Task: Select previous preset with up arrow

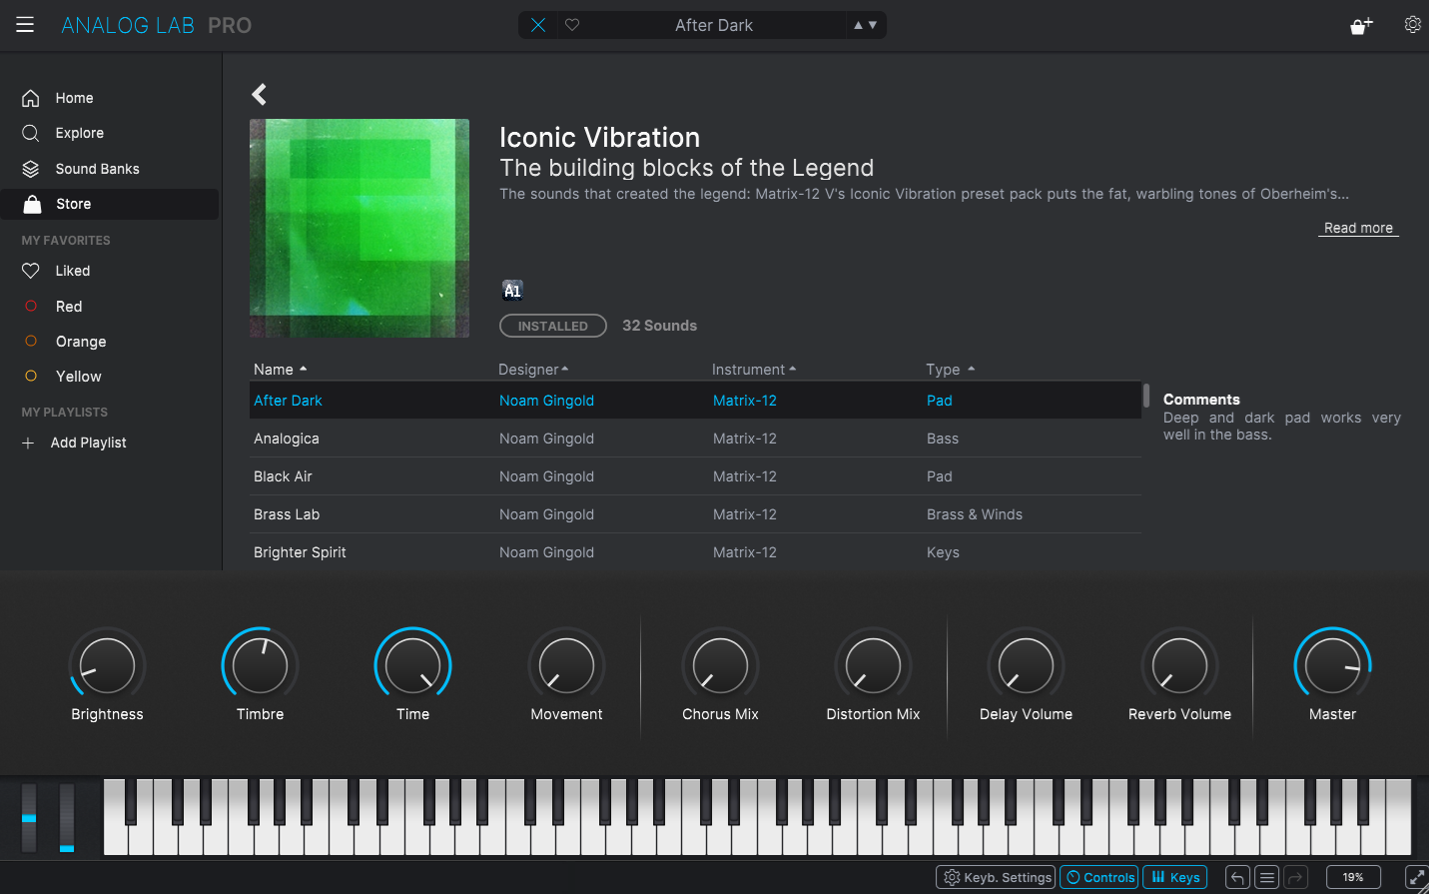Action: [x=858, y=25]
